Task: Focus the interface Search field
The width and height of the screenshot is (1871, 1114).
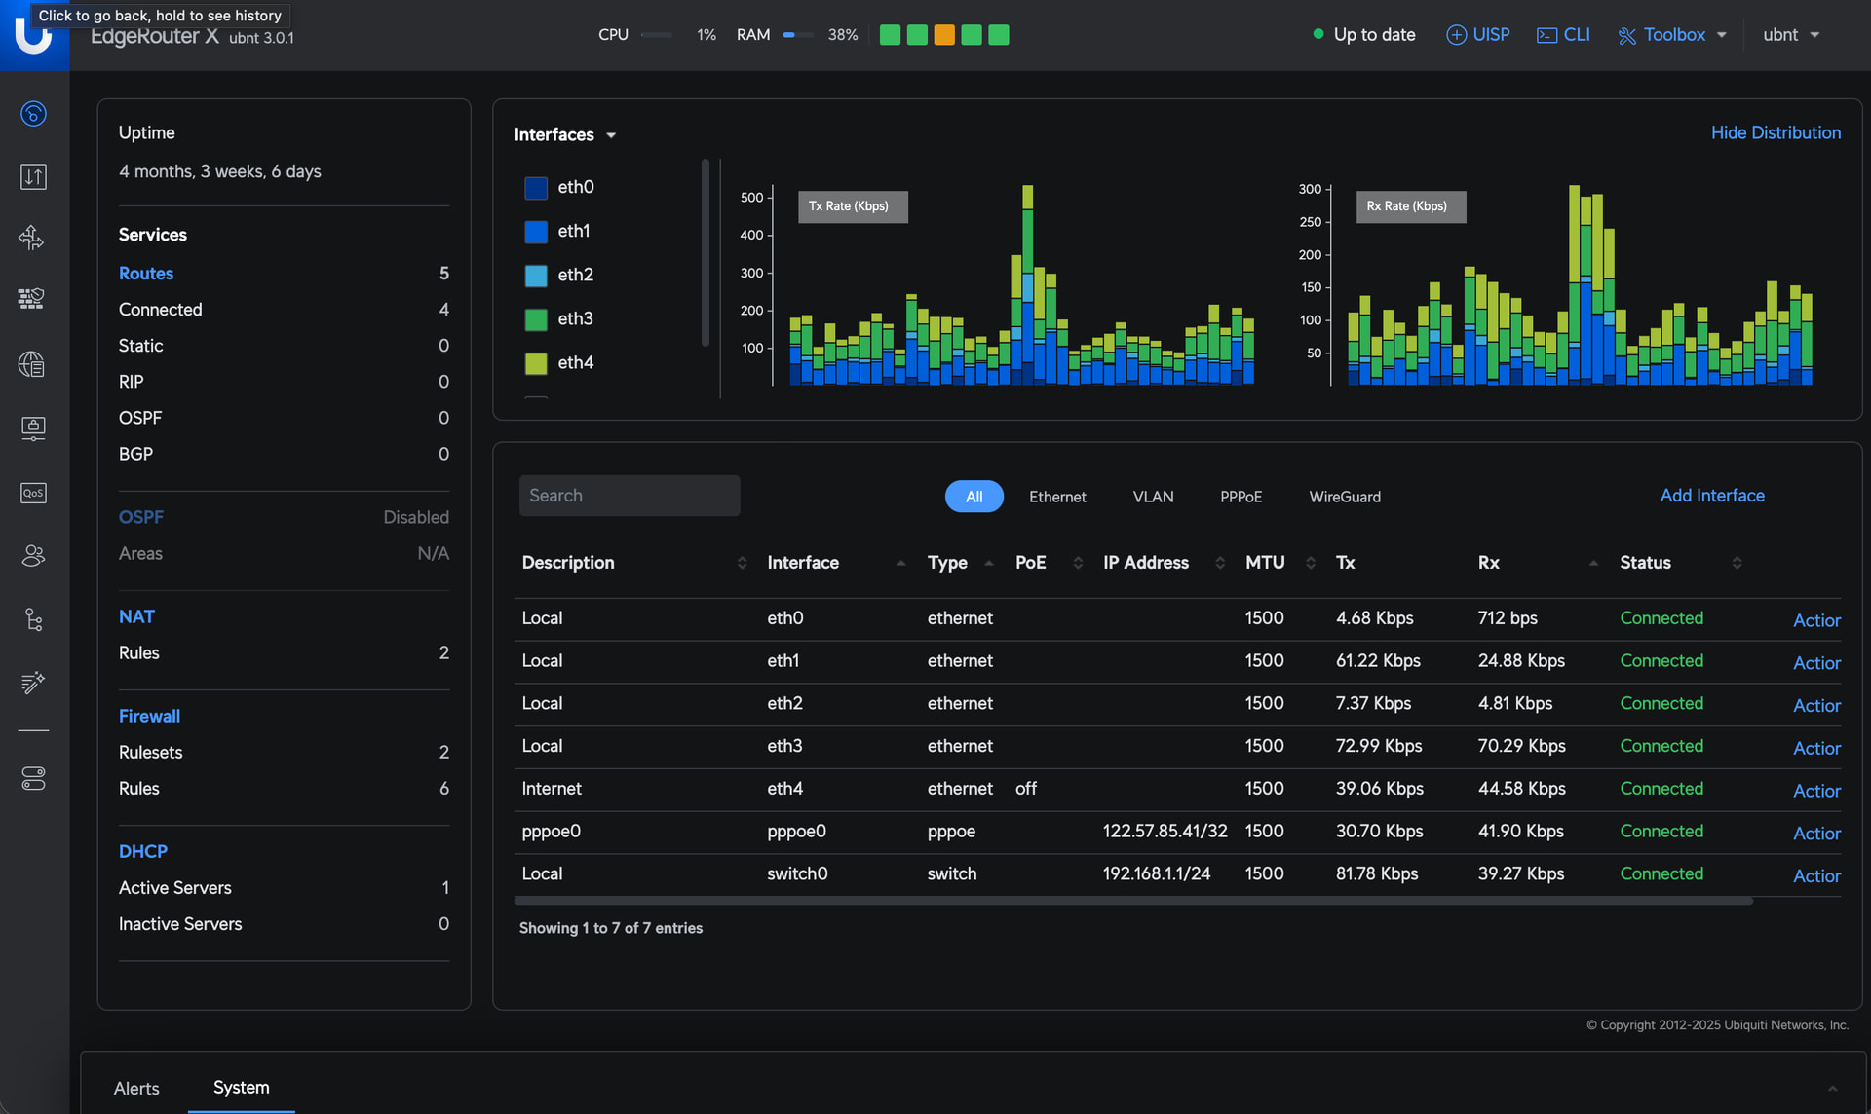Action: tap(630, 496)
